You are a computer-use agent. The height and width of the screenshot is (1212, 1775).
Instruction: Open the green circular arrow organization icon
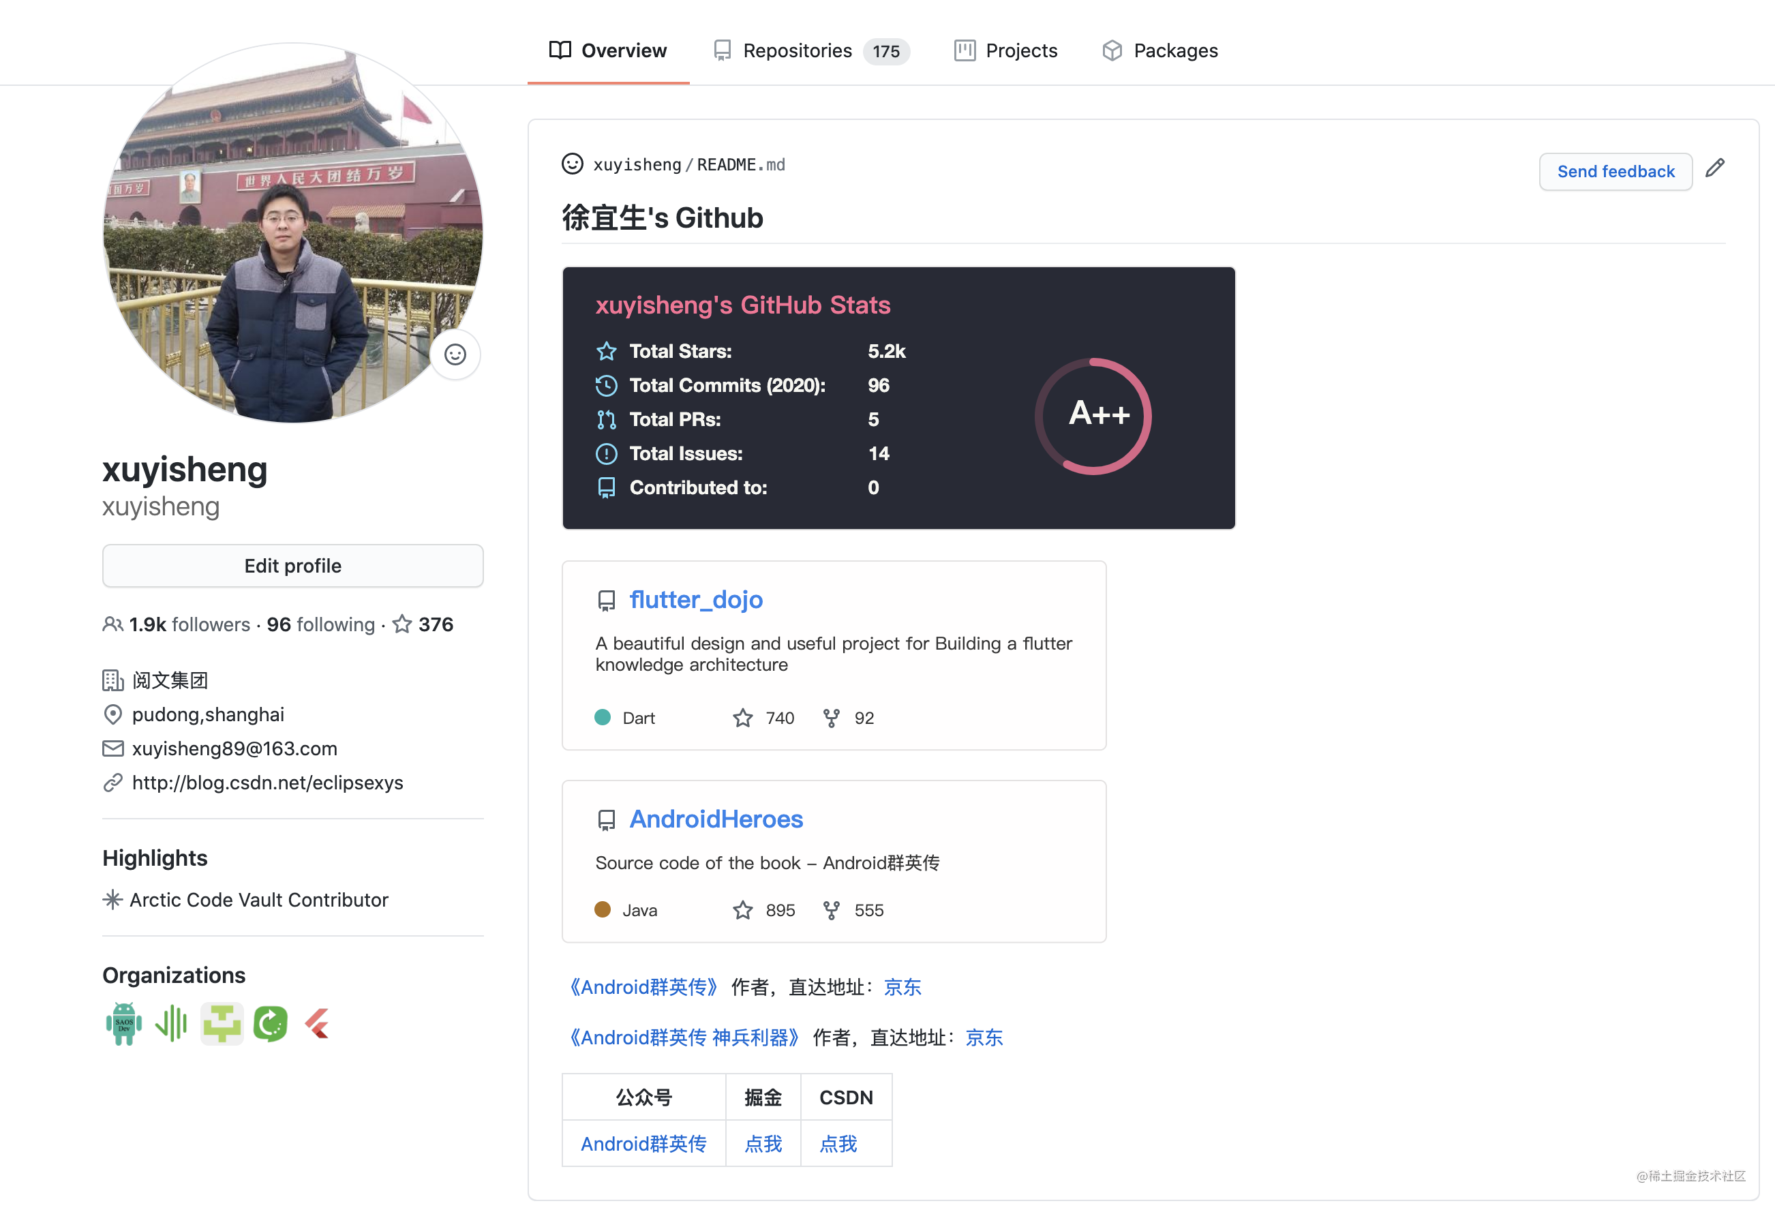[271, 1023]
